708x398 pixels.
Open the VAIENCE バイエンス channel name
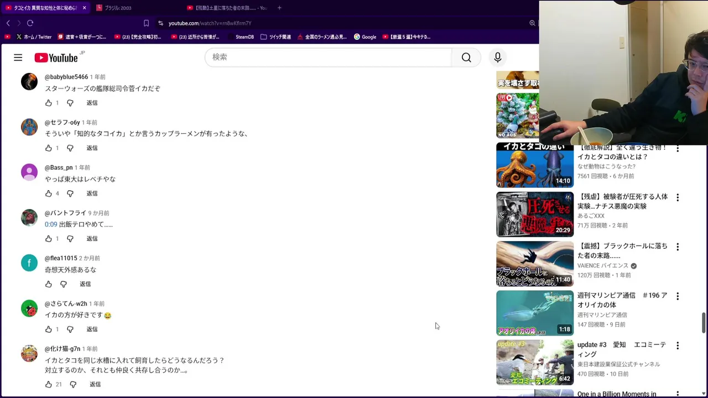[602, 266]
